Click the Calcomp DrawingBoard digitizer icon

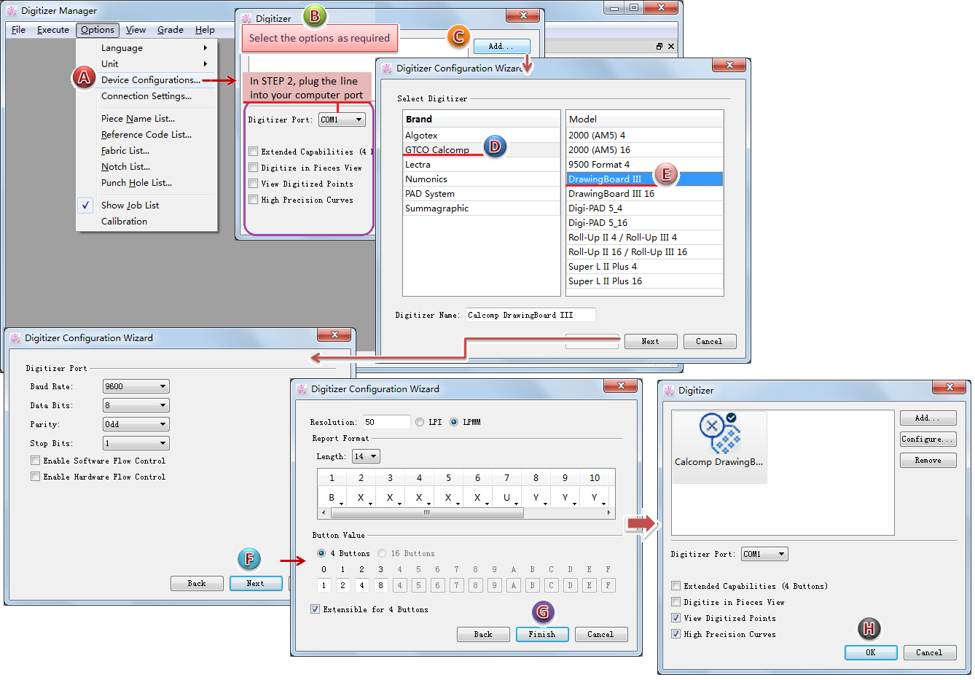point(718,436)
